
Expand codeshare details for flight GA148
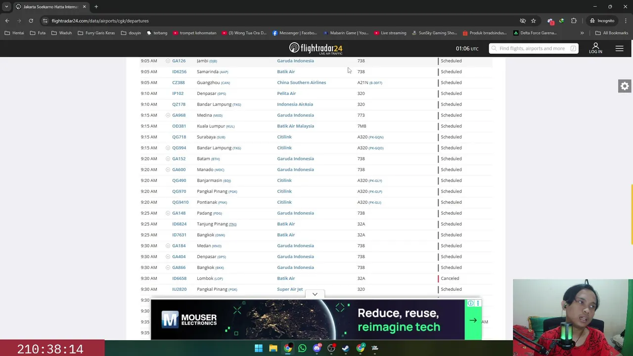(168, 213)
